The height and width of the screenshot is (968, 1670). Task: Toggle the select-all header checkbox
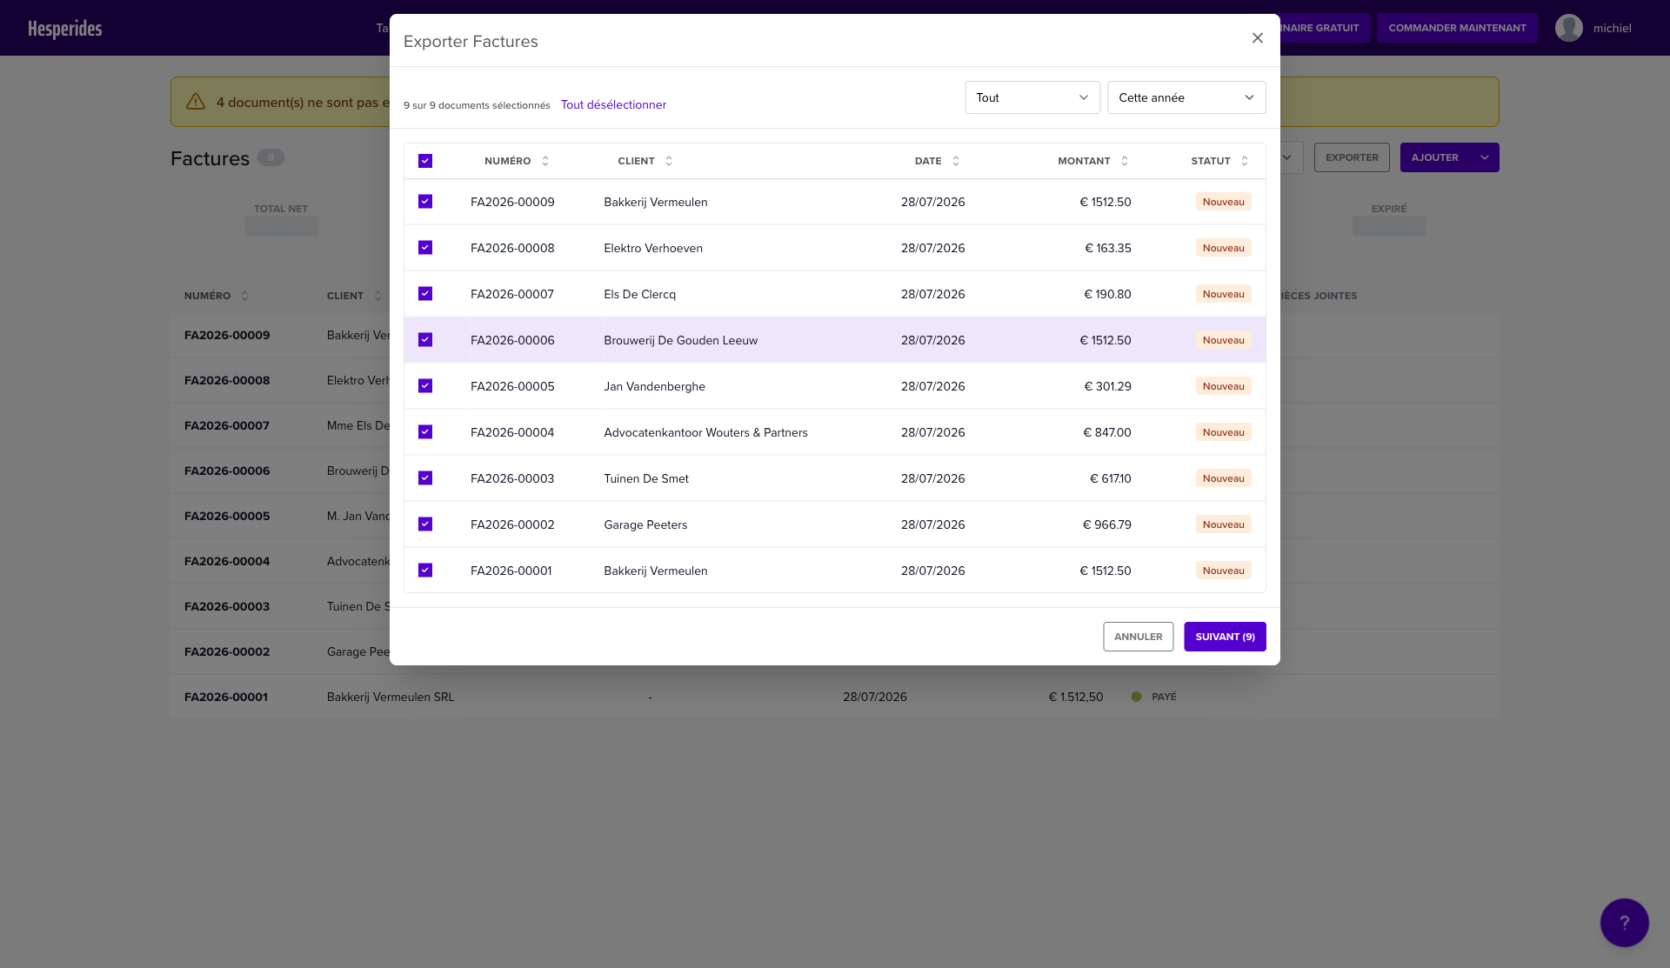pyautogui.click(x=425, y=161)
